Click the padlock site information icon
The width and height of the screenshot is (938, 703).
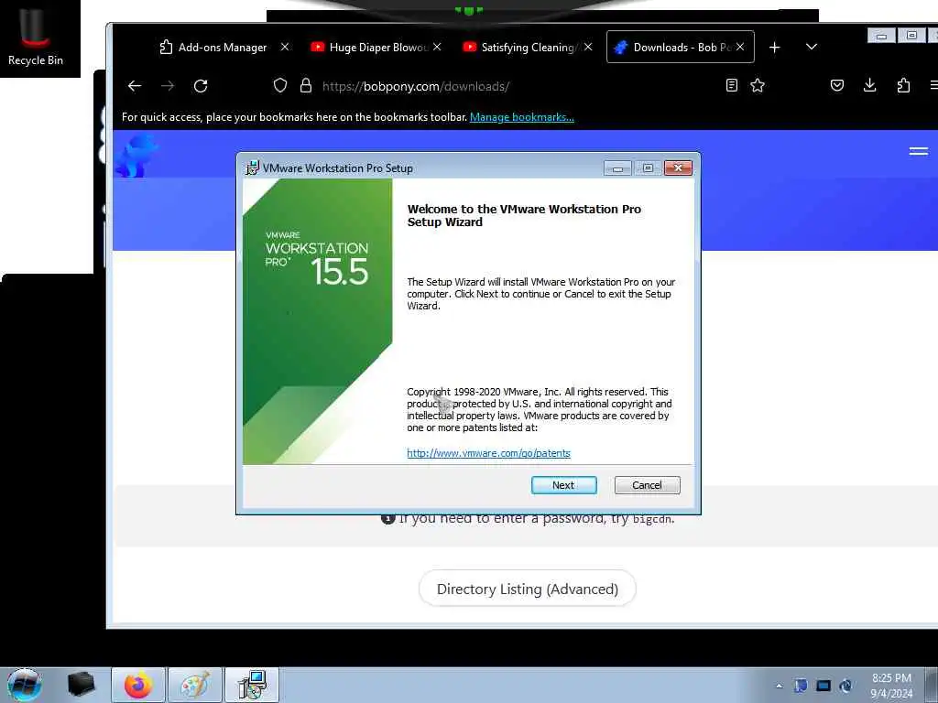click(x=306, y=85)
